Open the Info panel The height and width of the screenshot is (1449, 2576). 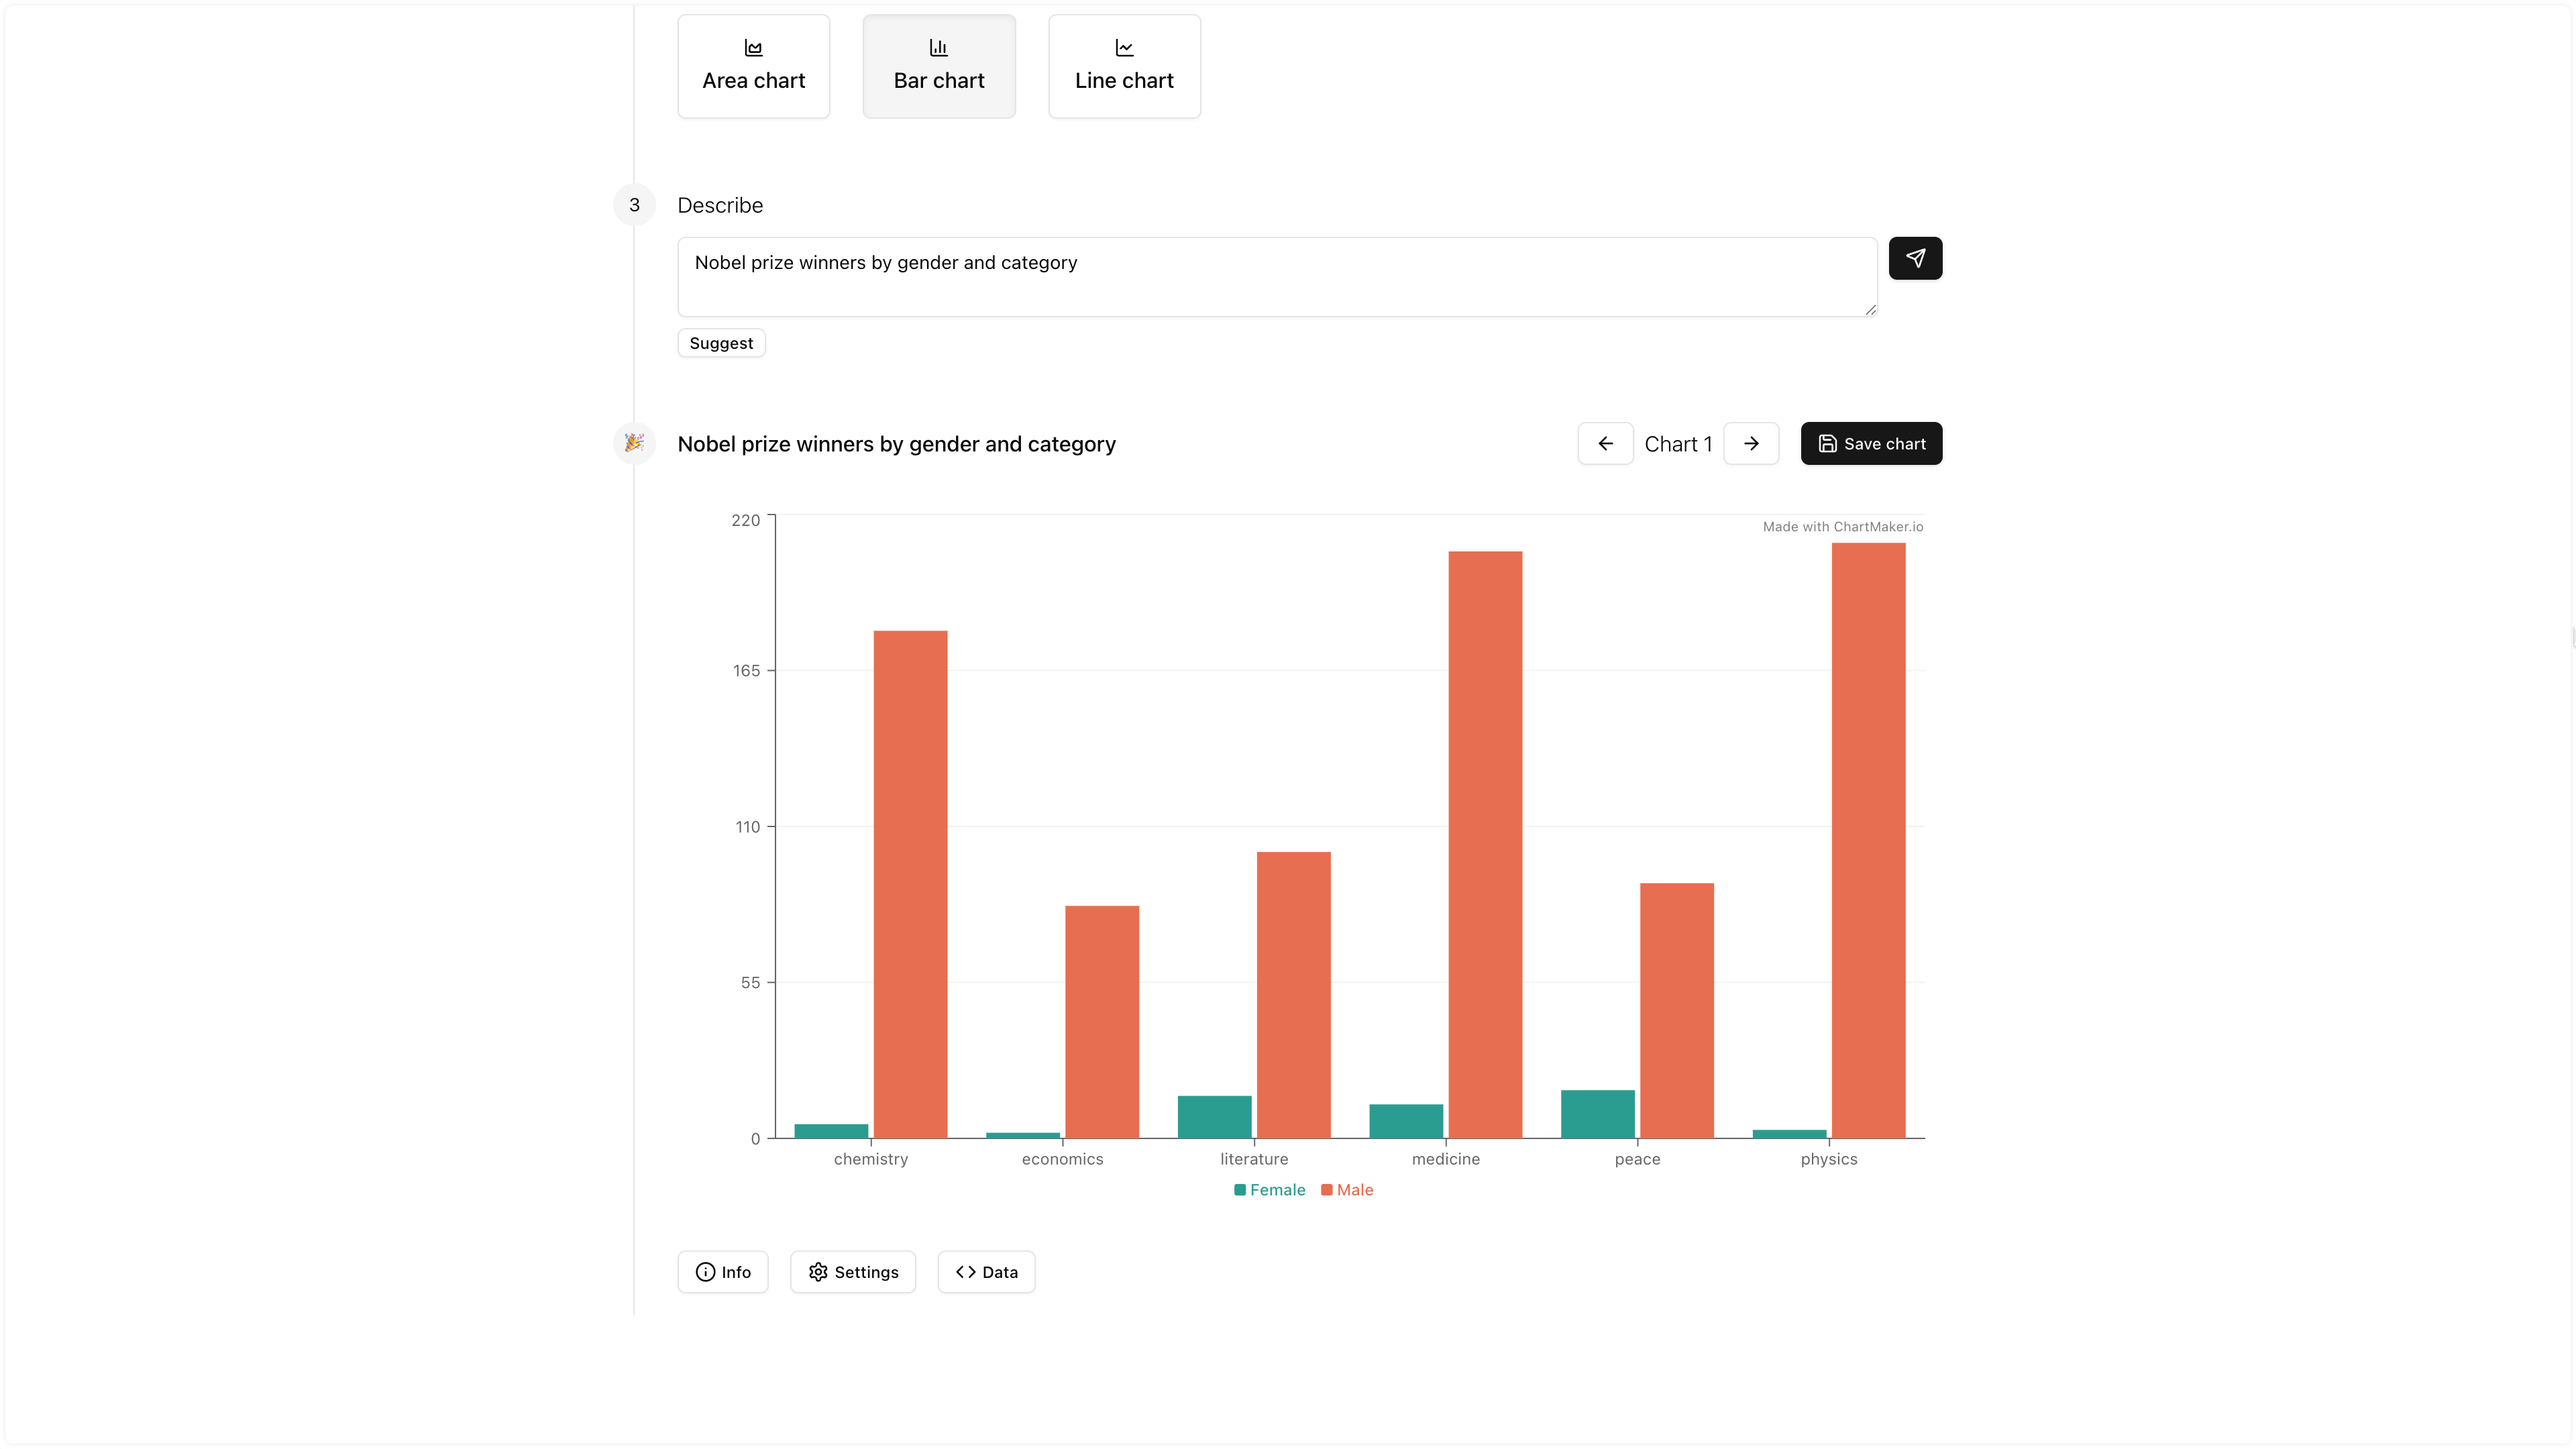click(x=722, y=1272)
